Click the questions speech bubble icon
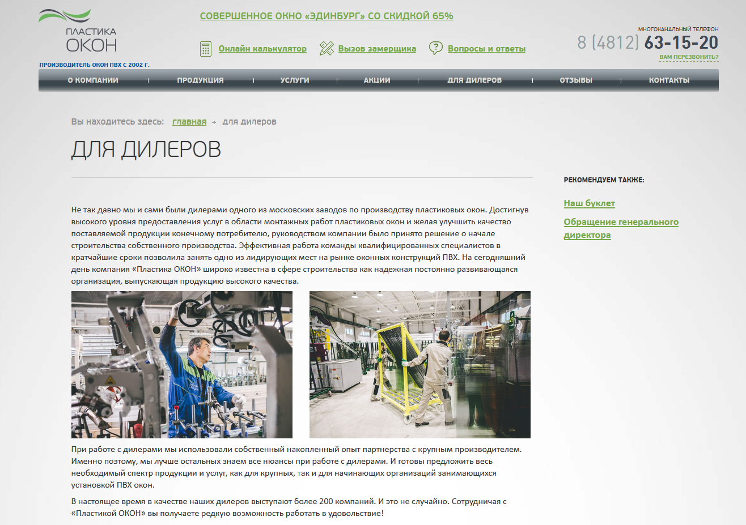This screenshot has height=525, width=746. [435, 49]
